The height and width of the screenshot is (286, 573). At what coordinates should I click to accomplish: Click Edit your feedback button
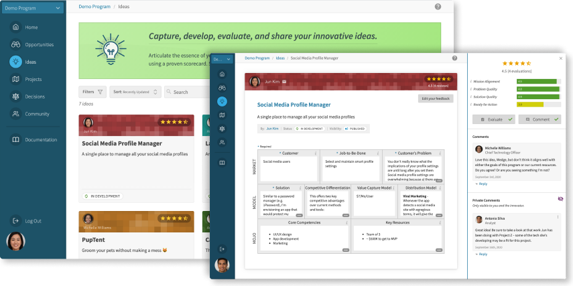436,98
